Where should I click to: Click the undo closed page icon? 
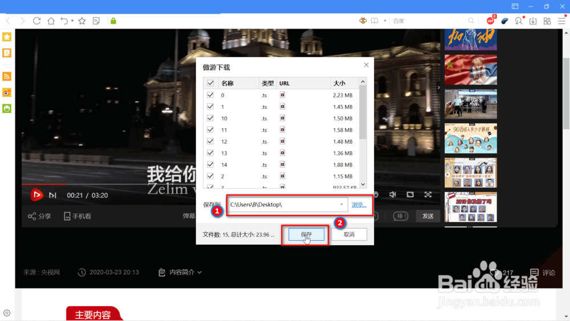[64, 21]
